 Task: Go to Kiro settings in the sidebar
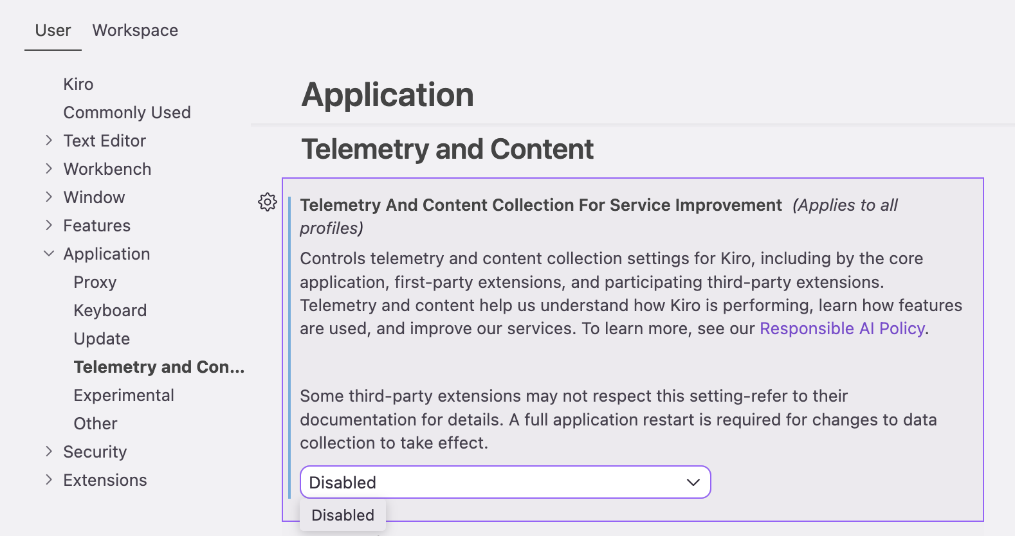(78, 84)
